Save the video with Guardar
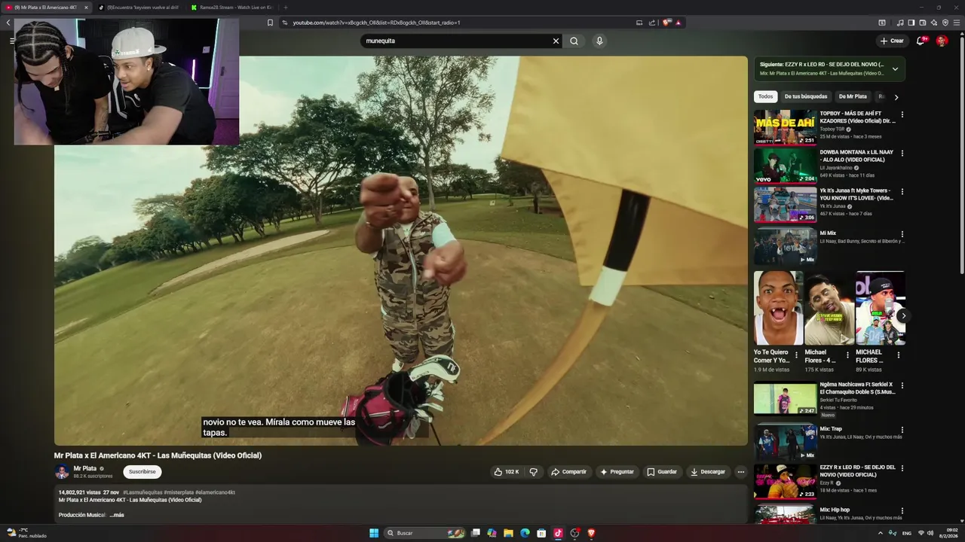The width and height of the screenshot is (965, 542). pyautogui.click(x=662, y=472)
